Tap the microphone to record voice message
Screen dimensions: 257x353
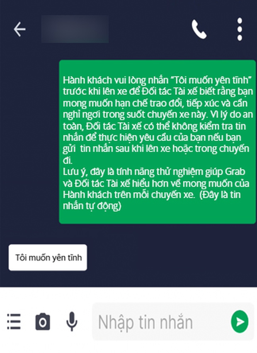(72, 321)
